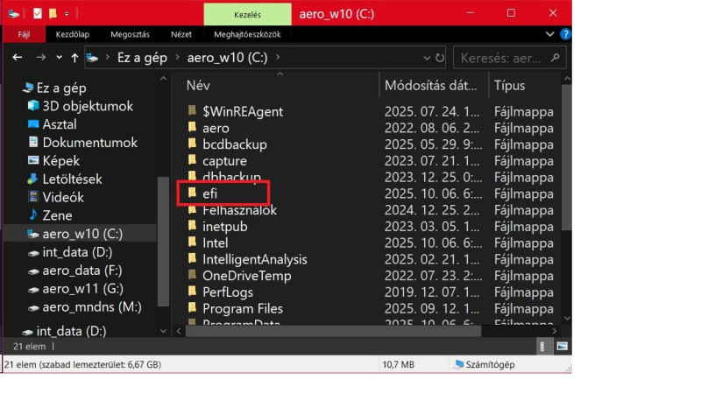Select the Program Files folder icon
The height and width of the screenshot is (394, 701).
pos(192,307)
